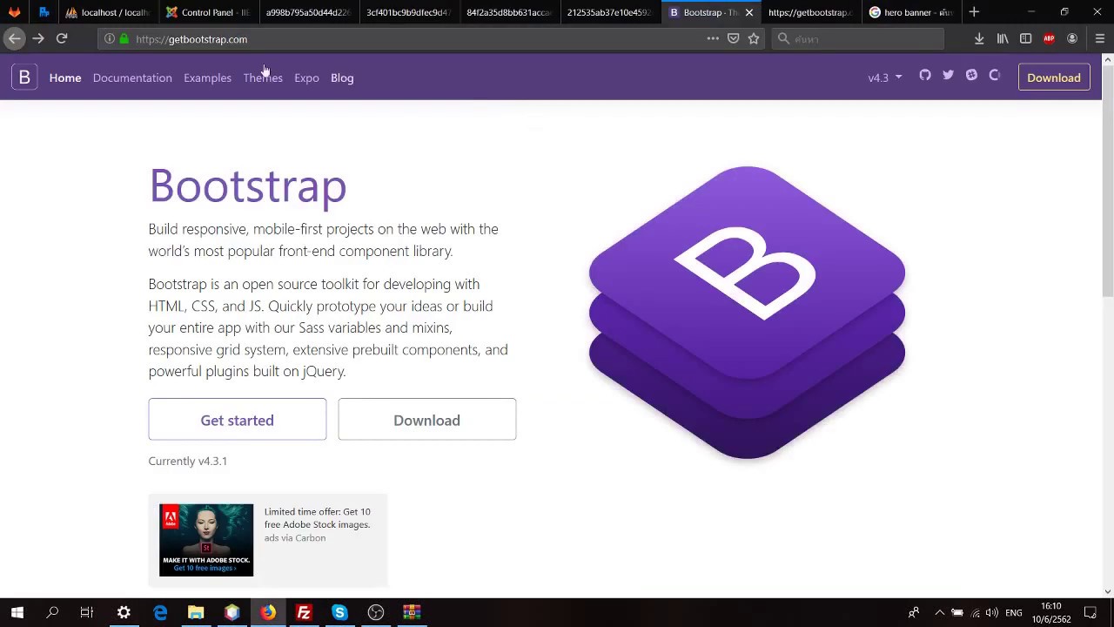
Task: Open Settings gear on the taskbar
Action: [x=124, y=612]
